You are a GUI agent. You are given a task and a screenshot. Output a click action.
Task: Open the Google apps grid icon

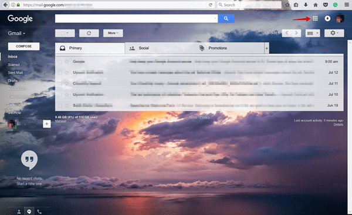(x=315, y=18)
